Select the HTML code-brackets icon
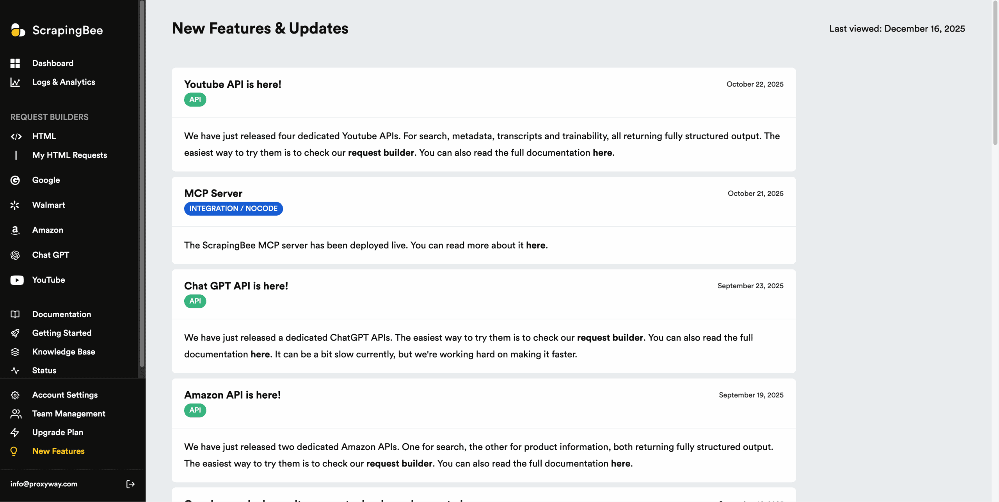This screenshot has width=999, height=502. (16, 137)
